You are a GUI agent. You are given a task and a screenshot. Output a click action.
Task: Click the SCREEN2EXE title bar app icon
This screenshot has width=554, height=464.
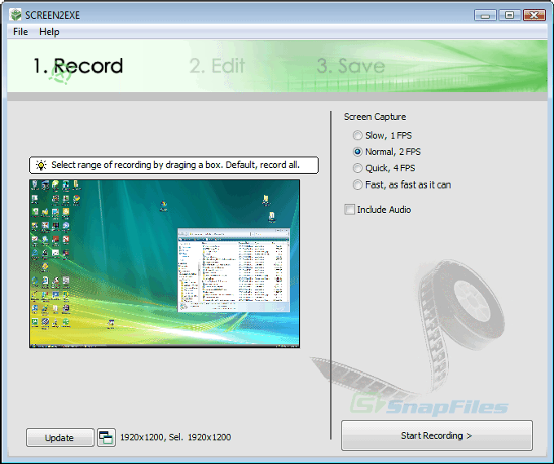tap(16, 15)
